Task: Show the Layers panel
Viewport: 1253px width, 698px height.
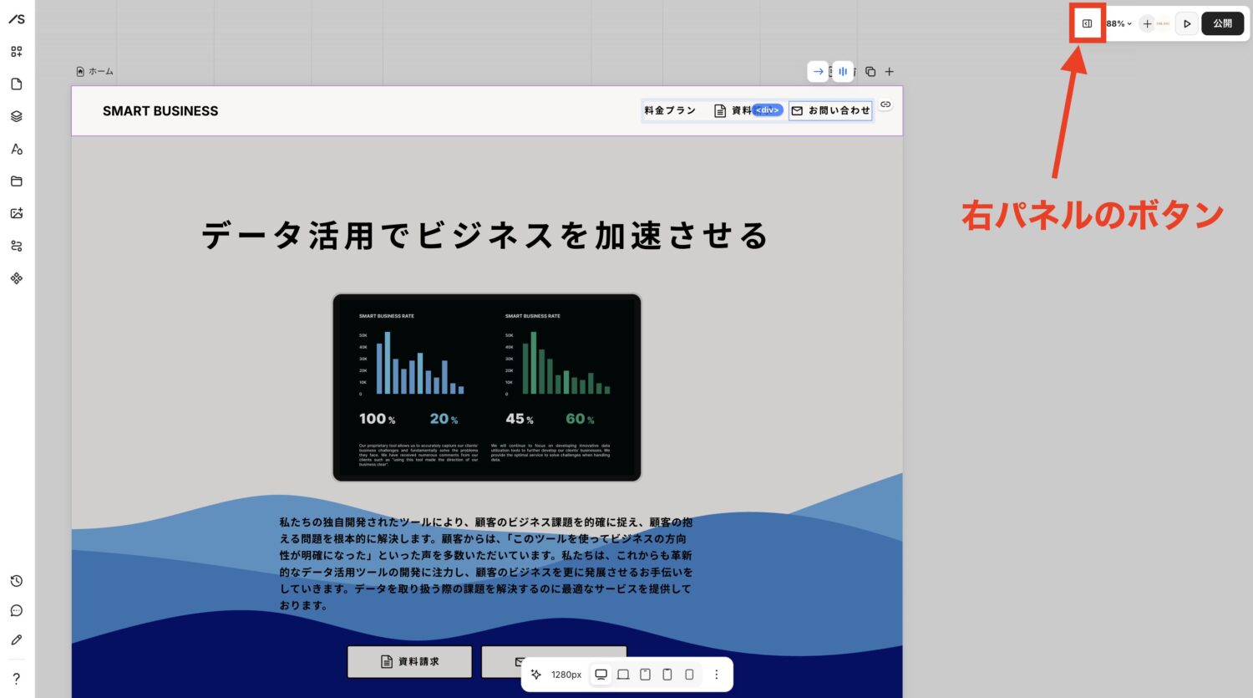Action: pyautogui.click(x=17, y=117)
